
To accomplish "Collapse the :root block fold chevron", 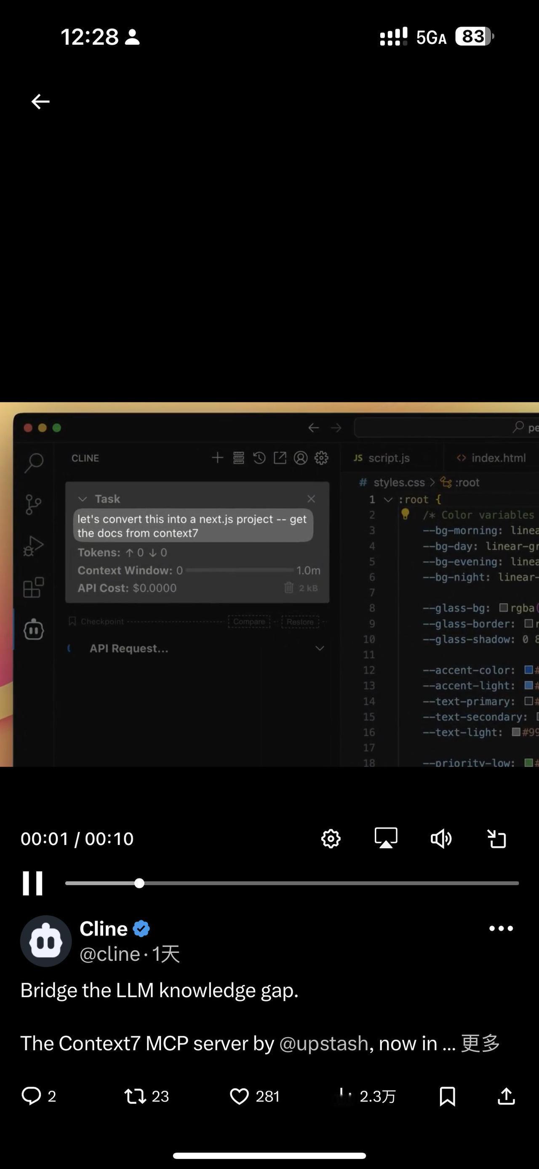I will coord(387,500).
